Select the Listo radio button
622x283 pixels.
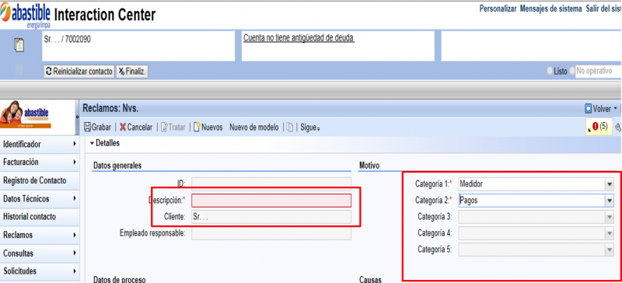click(550, 72)
